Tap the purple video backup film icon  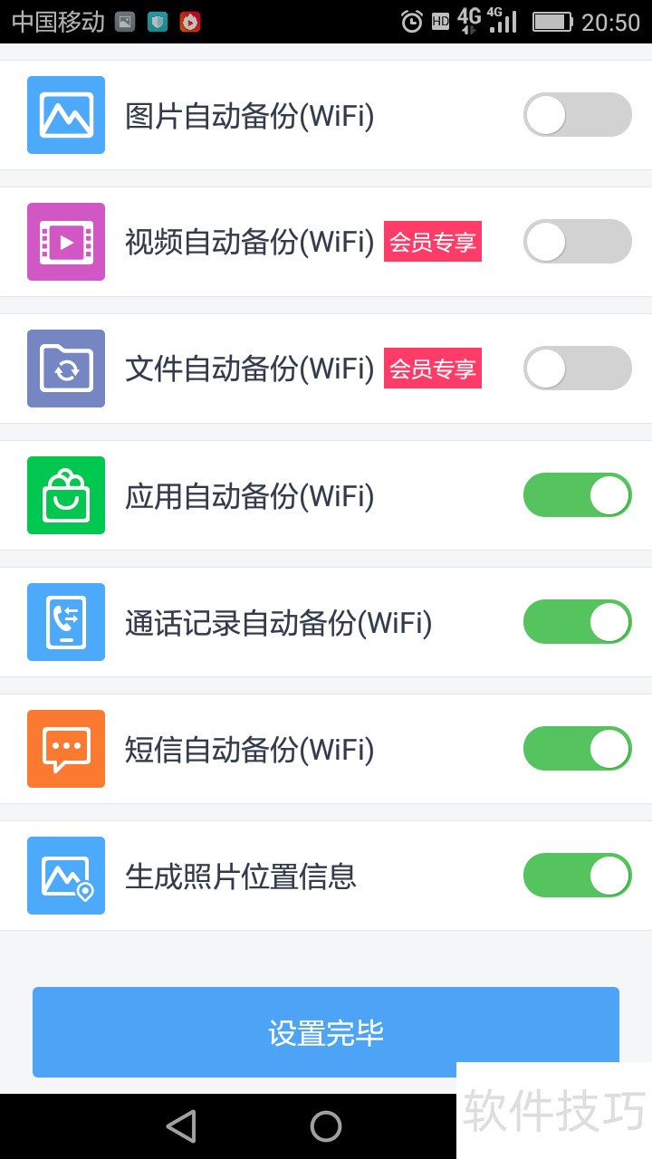[66, 242]
